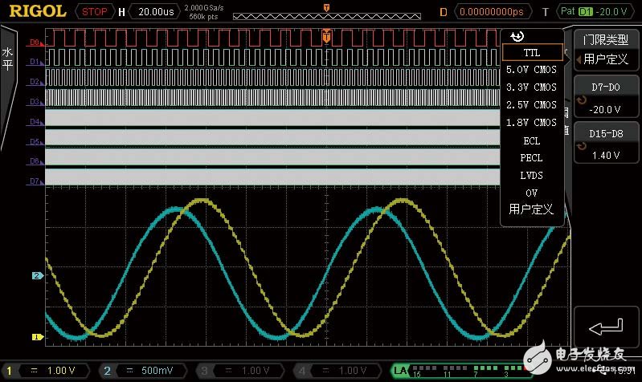Click the channel 1 ground level marker
Image resolution: width=642 pixels, height=382 pixels.
tap(36, 337)
